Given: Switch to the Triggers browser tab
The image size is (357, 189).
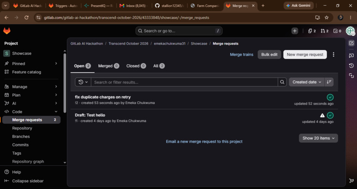Looking at the screenshot, I should [63, 6].
